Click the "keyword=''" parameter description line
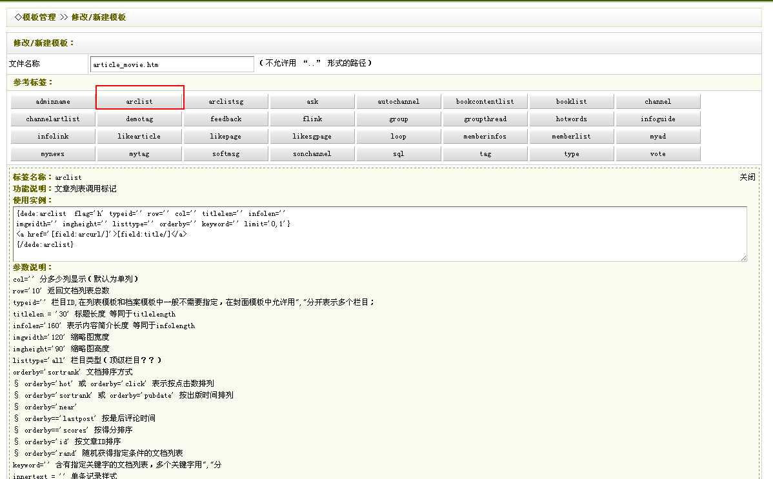This screenshot has height=479, width=773. click(x=117, y=465)
